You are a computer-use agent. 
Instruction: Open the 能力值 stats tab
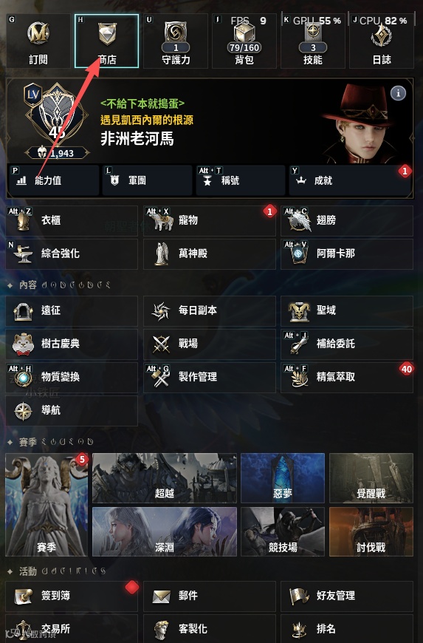[53, 180]
